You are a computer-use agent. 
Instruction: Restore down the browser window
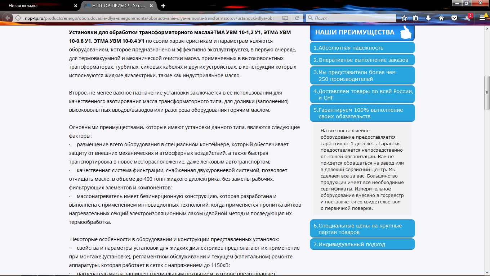466,3
